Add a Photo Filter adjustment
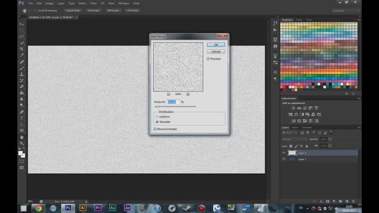379x213 pixels. pos(307,114)
